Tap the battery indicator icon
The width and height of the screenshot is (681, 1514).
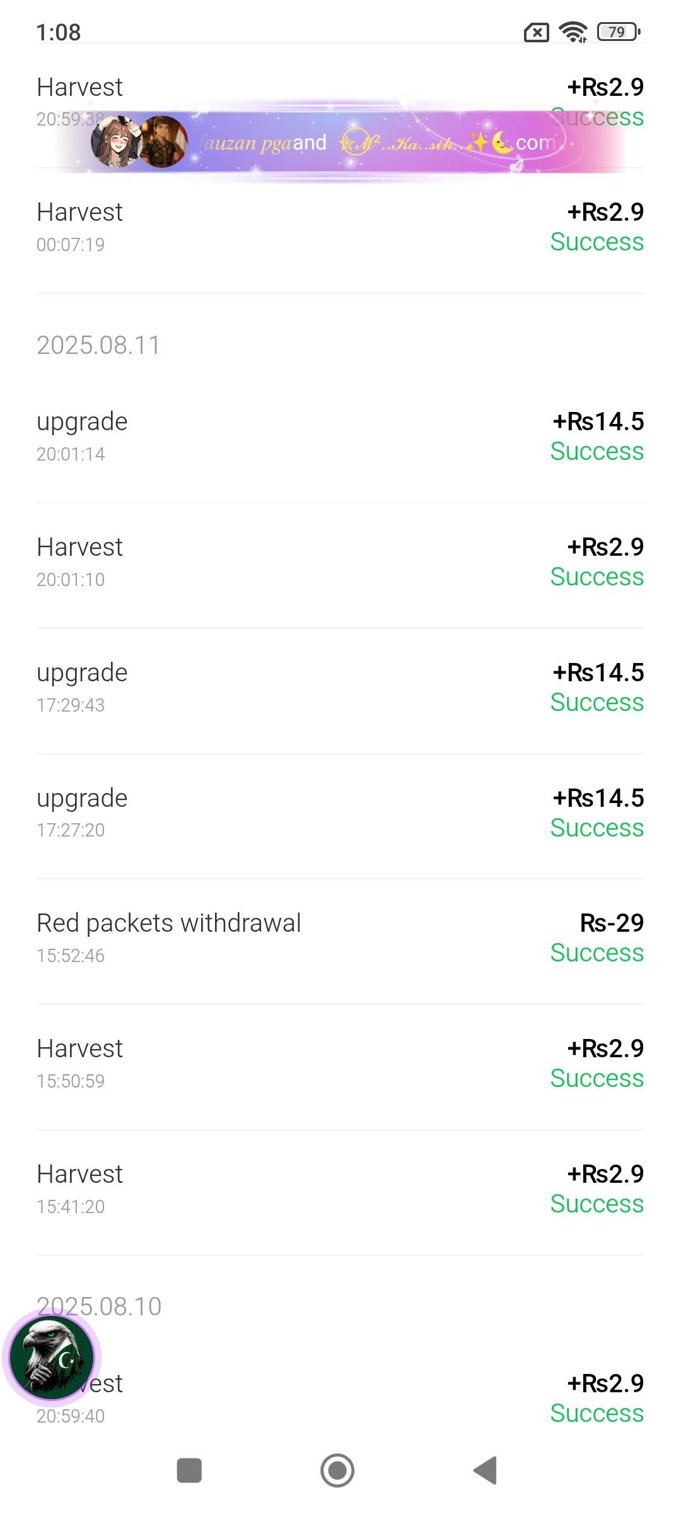(618, 32)
